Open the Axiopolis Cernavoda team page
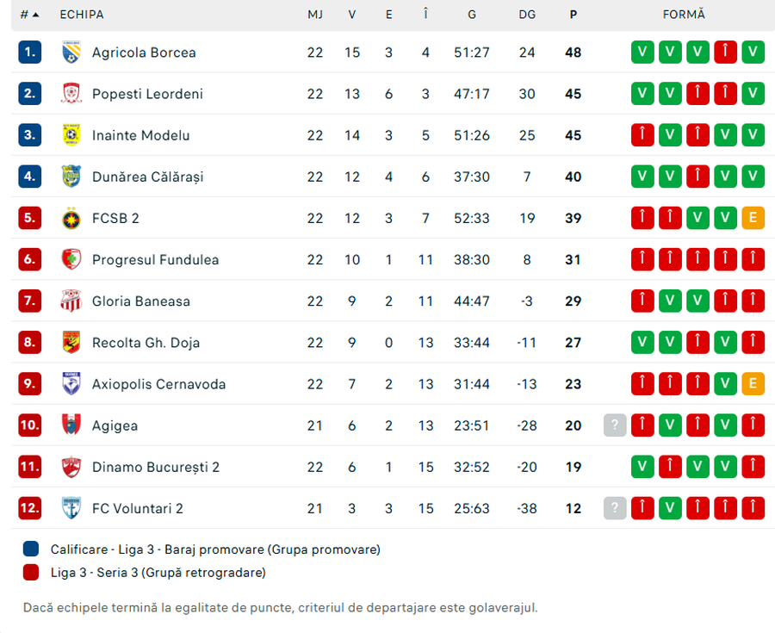The image size is (775, 633). pyautogui.click(x=158, y=384)
